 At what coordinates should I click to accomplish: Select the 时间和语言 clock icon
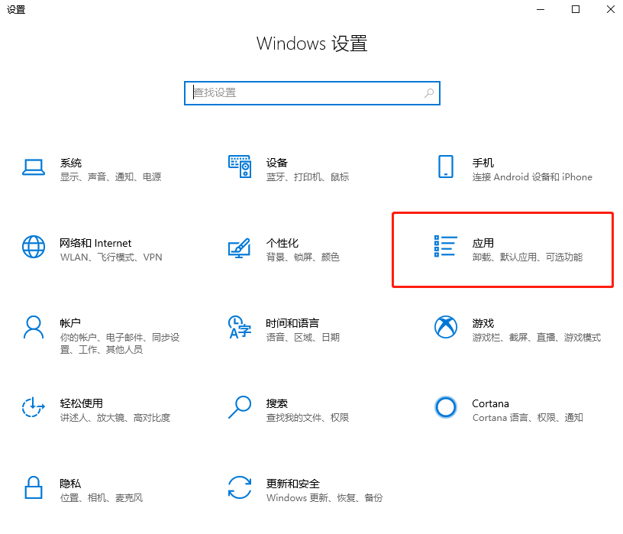(240, 327)
